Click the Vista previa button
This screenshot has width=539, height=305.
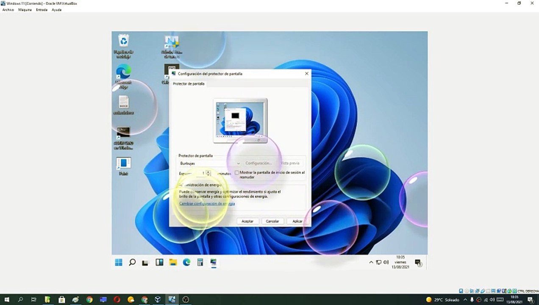point(290,163)
